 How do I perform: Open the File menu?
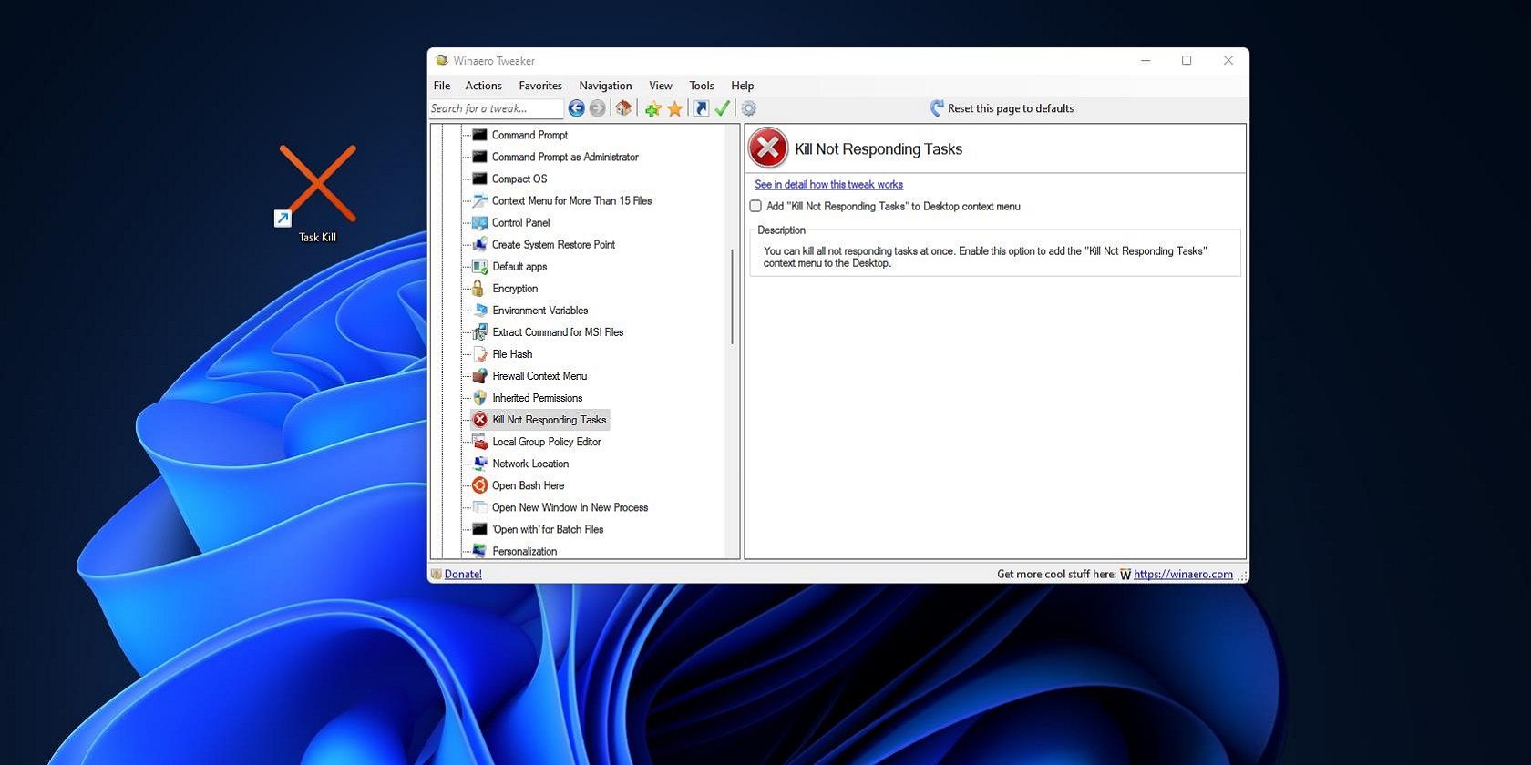click(x=442, y=86)
